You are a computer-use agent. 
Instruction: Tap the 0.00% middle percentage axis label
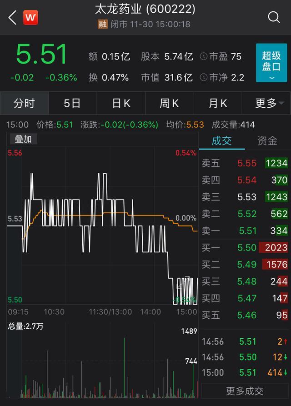click(x=186, y=218)
